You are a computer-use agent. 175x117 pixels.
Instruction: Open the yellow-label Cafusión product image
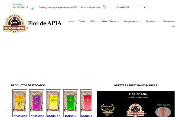[x=54, y=101]
